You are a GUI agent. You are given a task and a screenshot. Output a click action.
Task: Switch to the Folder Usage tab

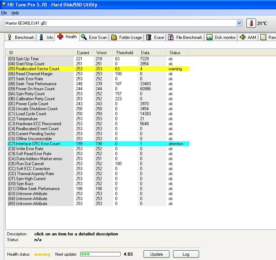[126, 37]
